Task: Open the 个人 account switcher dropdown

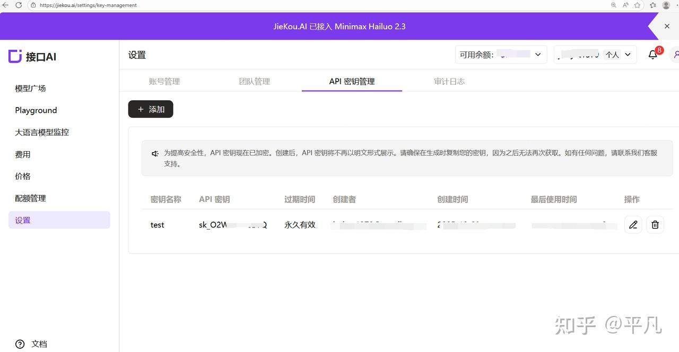Action: click(x=595, y=55)
